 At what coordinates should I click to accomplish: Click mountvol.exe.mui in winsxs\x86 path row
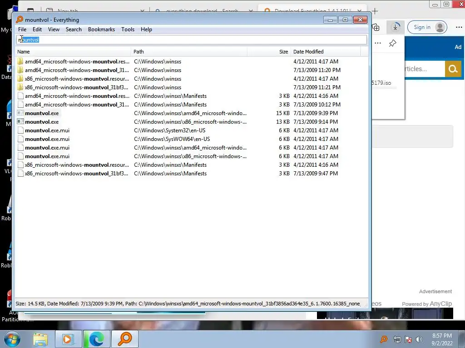(x=47, y=156)
